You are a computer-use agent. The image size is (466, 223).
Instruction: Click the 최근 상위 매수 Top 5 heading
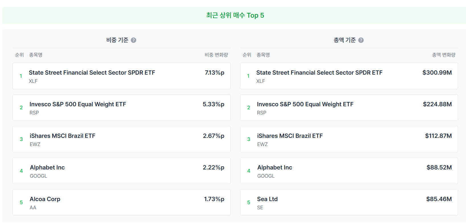click(x=235, y=15)
